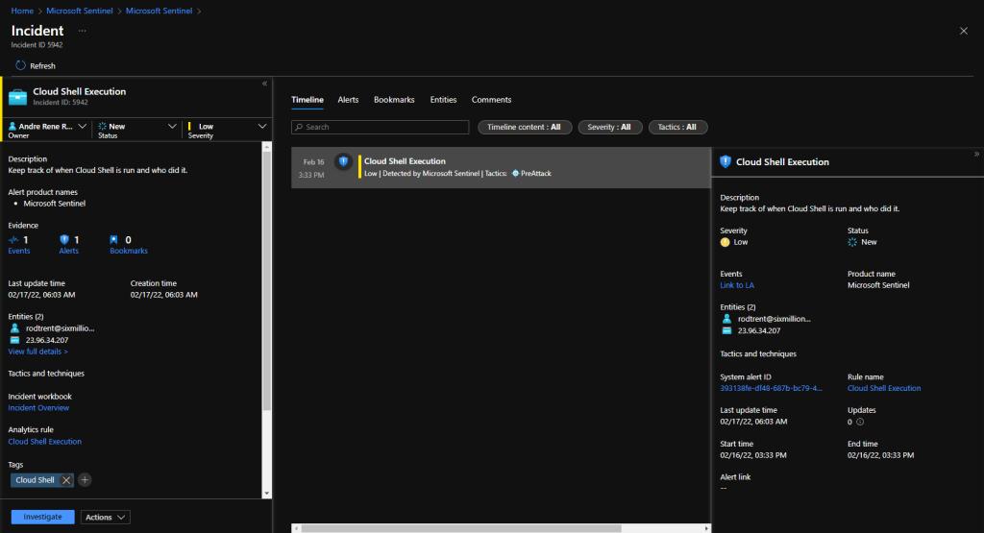The height and width of the screenshot is (533, 984).
Task: Click the timeline scroll right arrow
Action: pos(706,528)
